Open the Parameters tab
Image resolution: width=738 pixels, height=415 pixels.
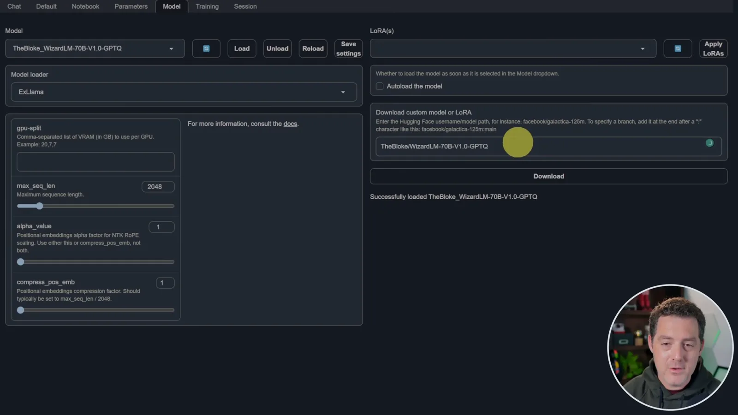pos(131,6)
